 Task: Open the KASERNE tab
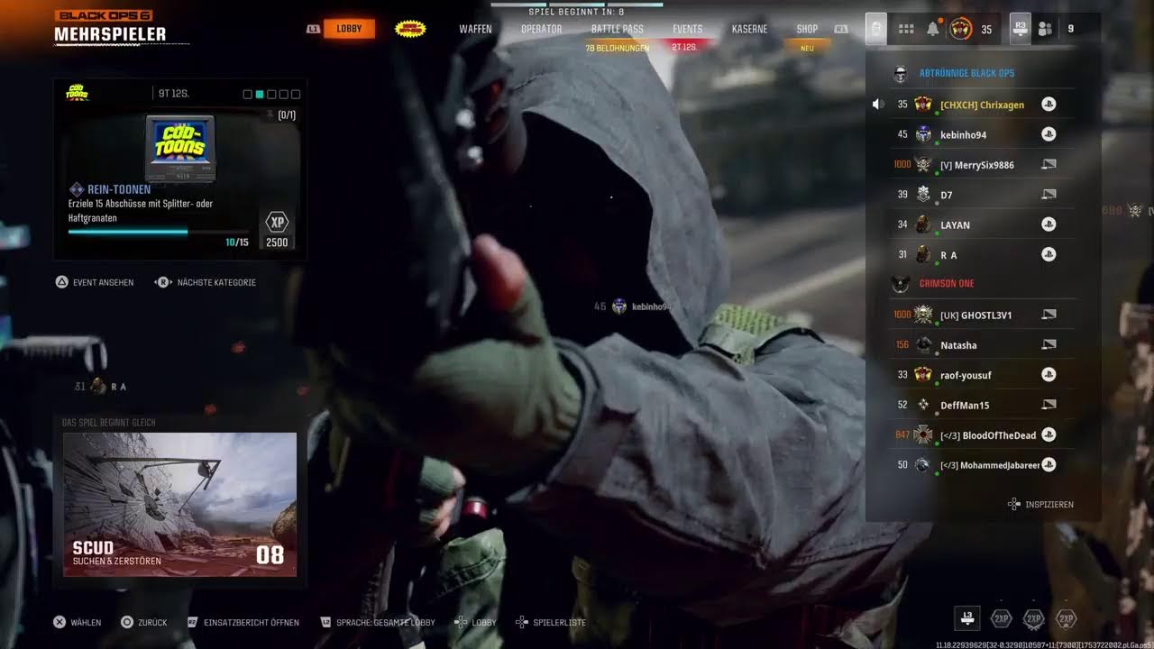pos(749,29)
